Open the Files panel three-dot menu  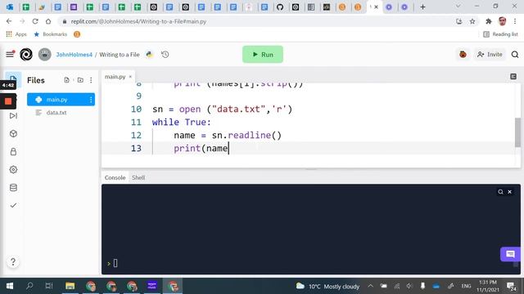91,80
